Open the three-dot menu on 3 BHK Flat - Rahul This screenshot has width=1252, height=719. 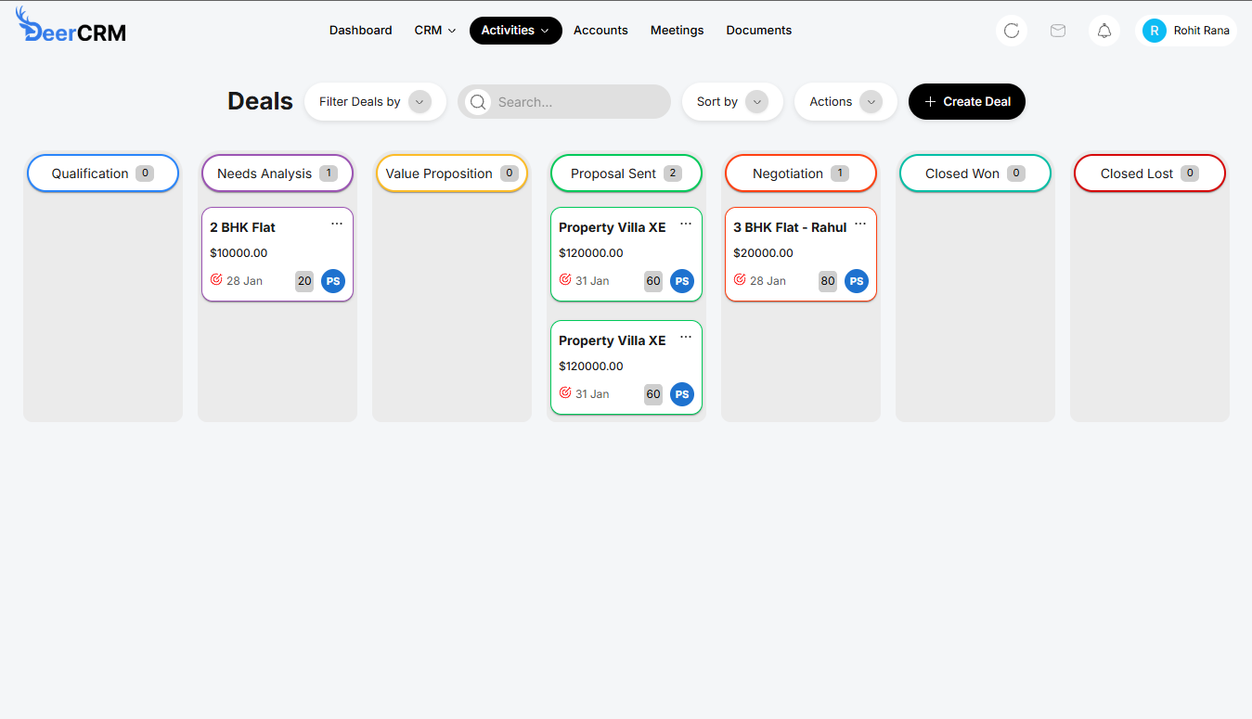point(860,223)
